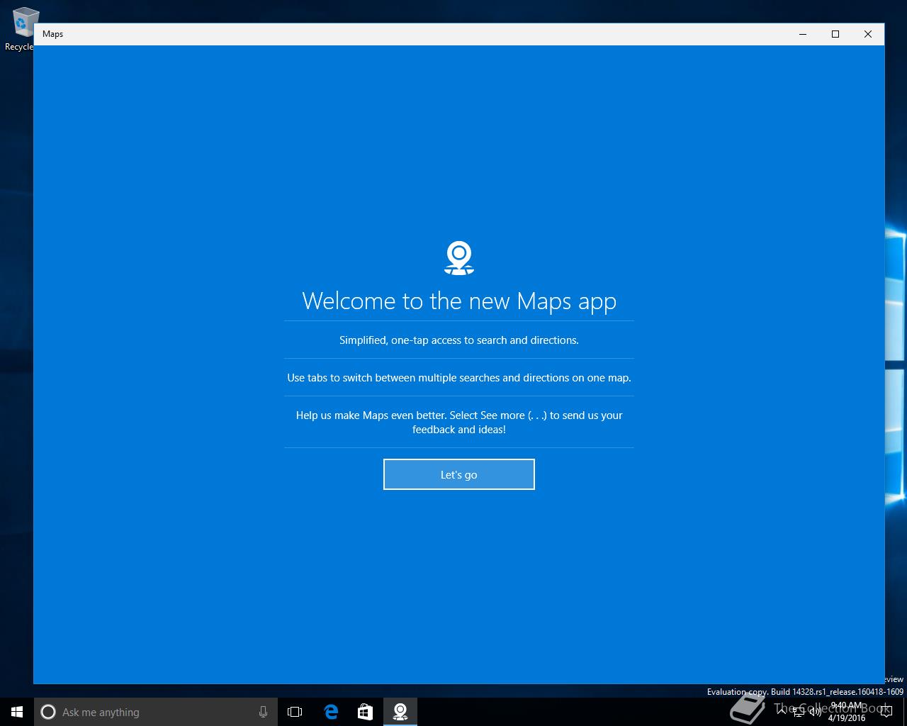Open the Action Center notifications icon
The height and width of the screenshot is (726, 907).
(886, 712)
